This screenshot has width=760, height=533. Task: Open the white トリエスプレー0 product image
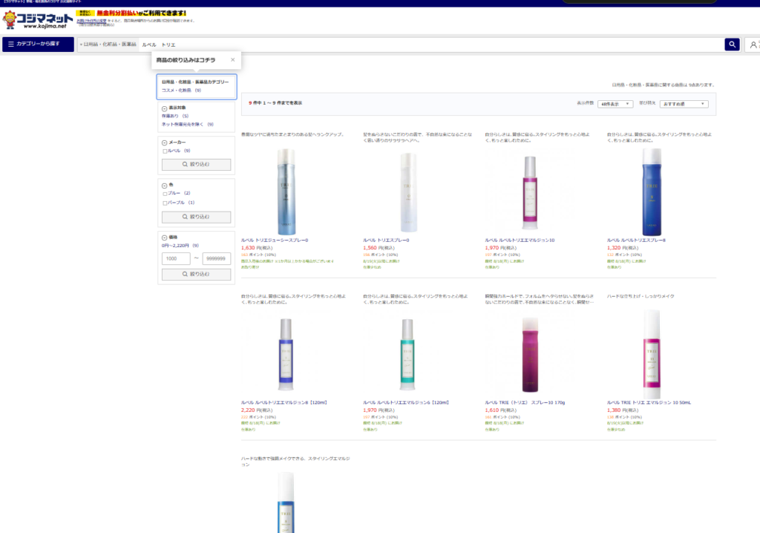[408, 192]
